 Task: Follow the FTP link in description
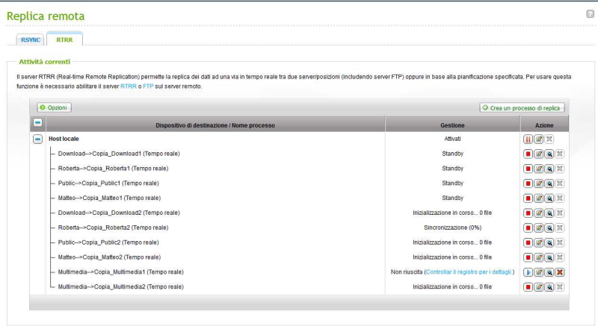point(147,87)
